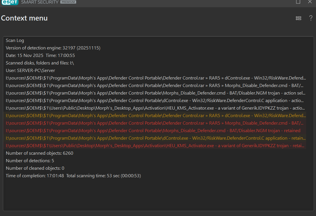Click the User SERVER-PC\Server line

30,71
